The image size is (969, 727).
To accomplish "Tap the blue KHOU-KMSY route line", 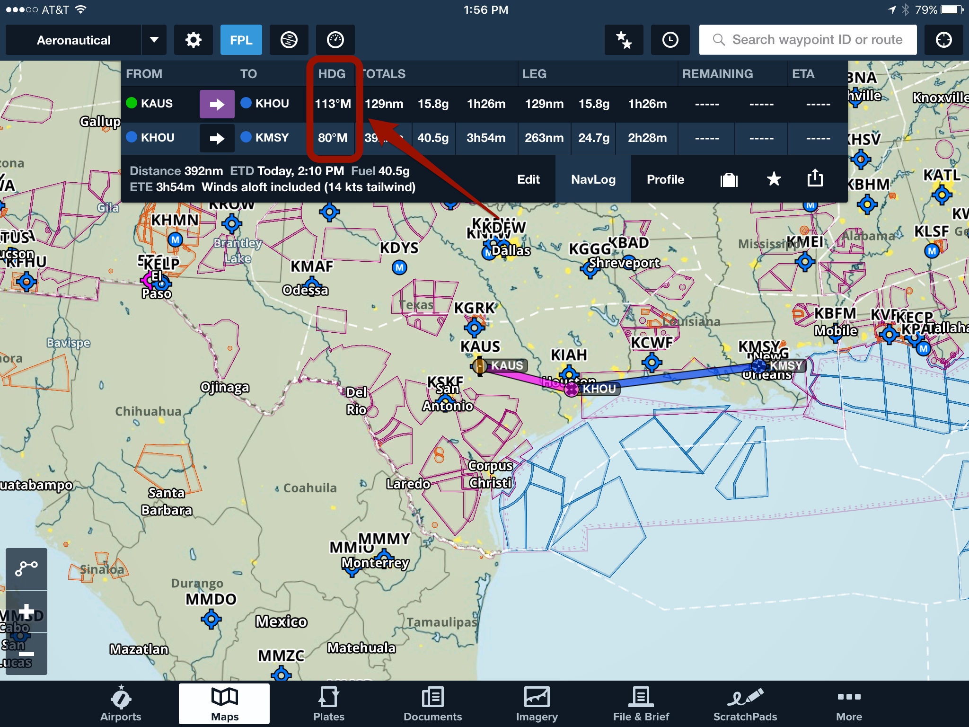I will click(672, 377).
